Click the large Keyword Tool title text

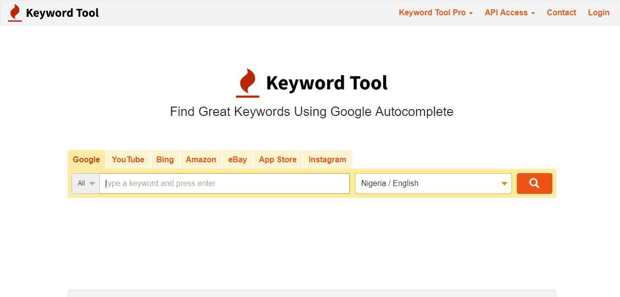[x=327, y=83]
